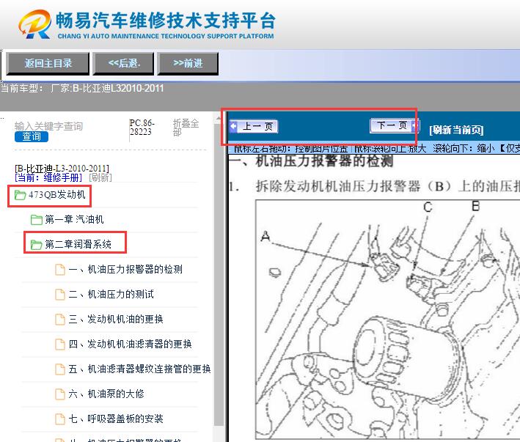Screen dimensions: 520x442
Task: Go back with <<后退 button
Action: [124, 63]
